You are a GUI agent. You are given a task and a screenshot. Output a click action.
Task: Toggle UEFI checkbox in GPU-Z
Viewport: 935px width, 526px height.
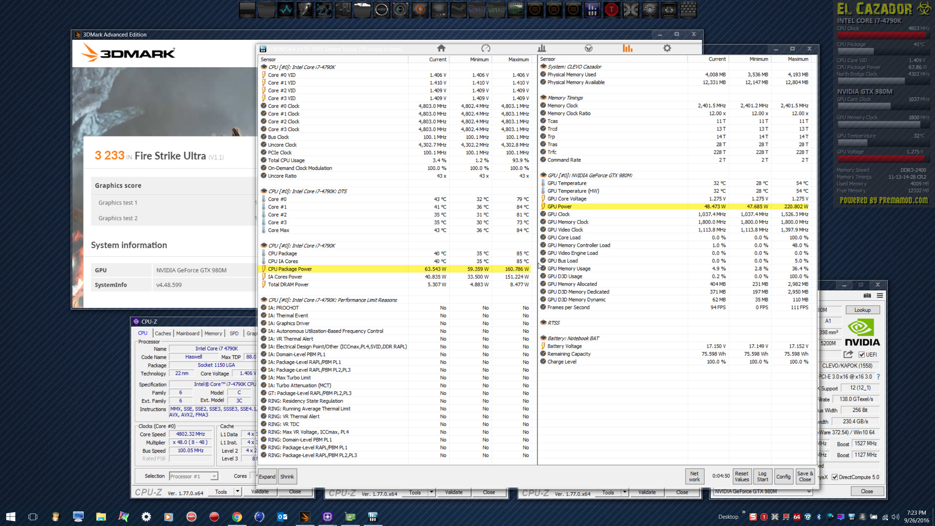click(862, 355)
